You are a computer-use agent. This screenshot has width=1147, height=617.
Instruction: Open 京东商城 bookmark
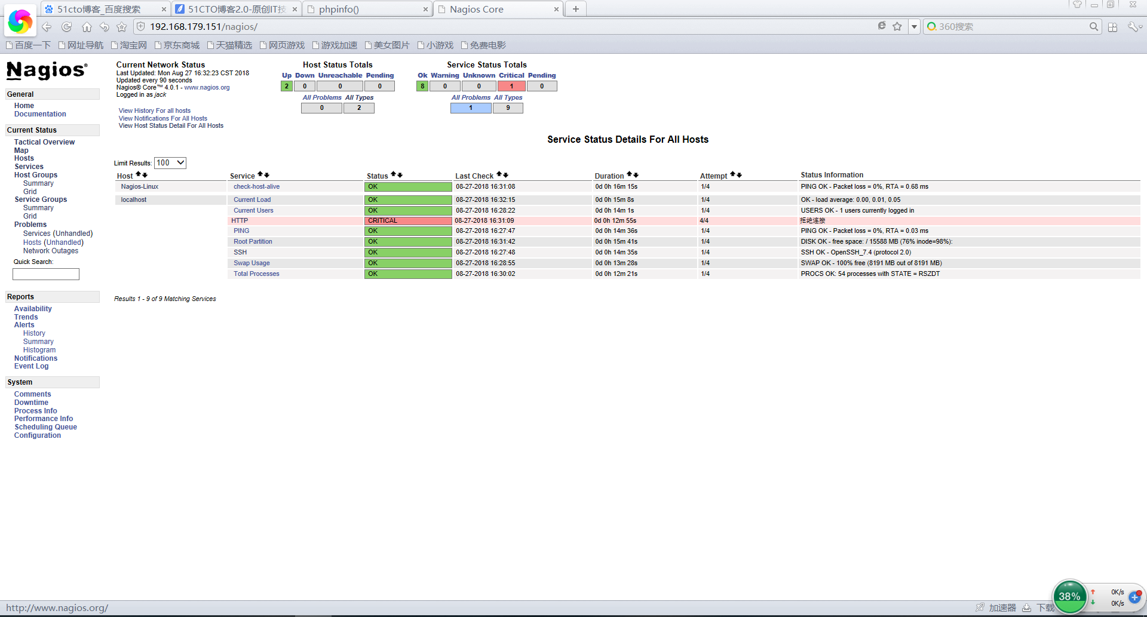[177, 45]
